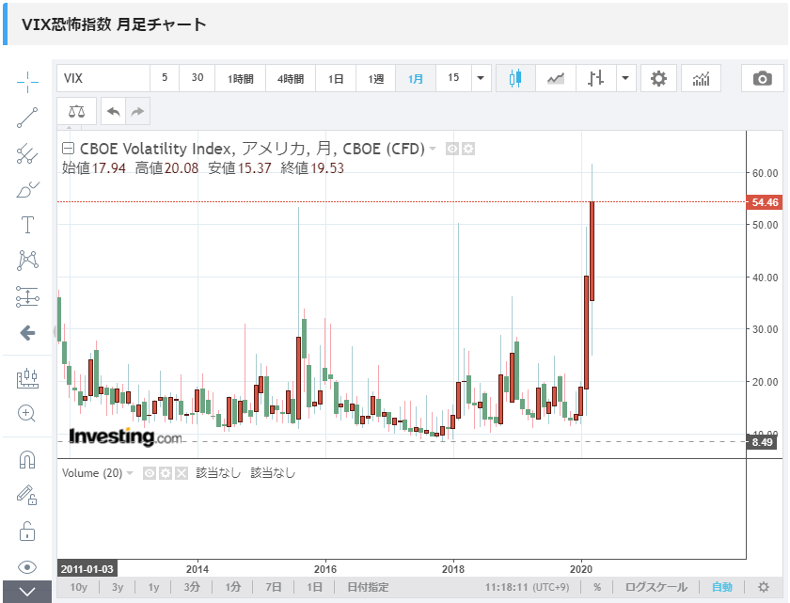Select the long position prediction tool

point(27,296)
